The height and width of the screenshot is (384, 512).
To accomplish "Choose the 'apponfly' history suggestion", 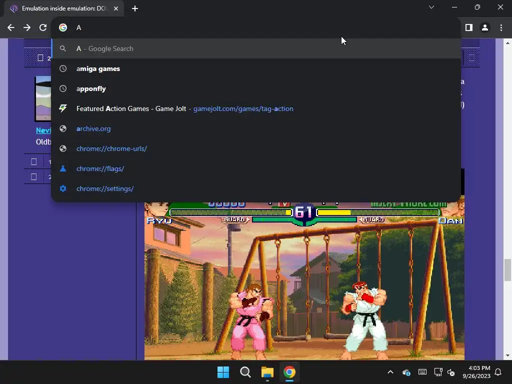I will (x=256, y=88).
